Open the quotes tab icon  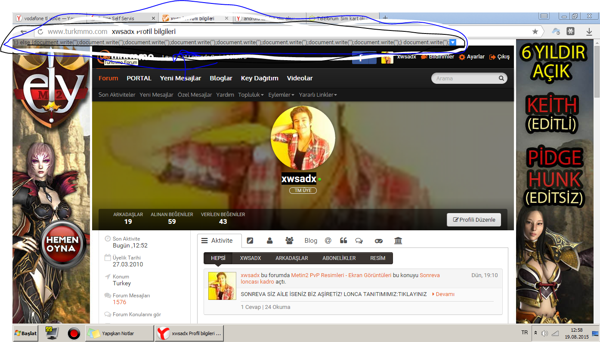(x=343, y=241)
